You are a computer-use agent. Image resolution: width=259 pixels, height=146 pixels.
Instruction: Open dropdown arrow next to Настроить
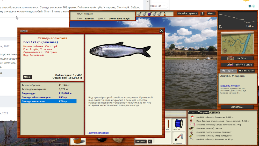pos(150,141)
